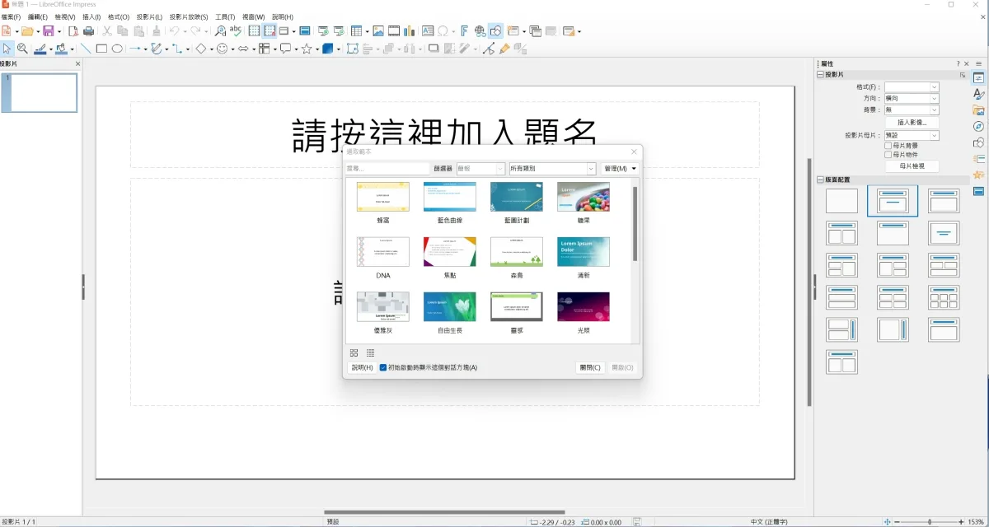Open the 方向 orientation dropdown

[x=912, y=99]
